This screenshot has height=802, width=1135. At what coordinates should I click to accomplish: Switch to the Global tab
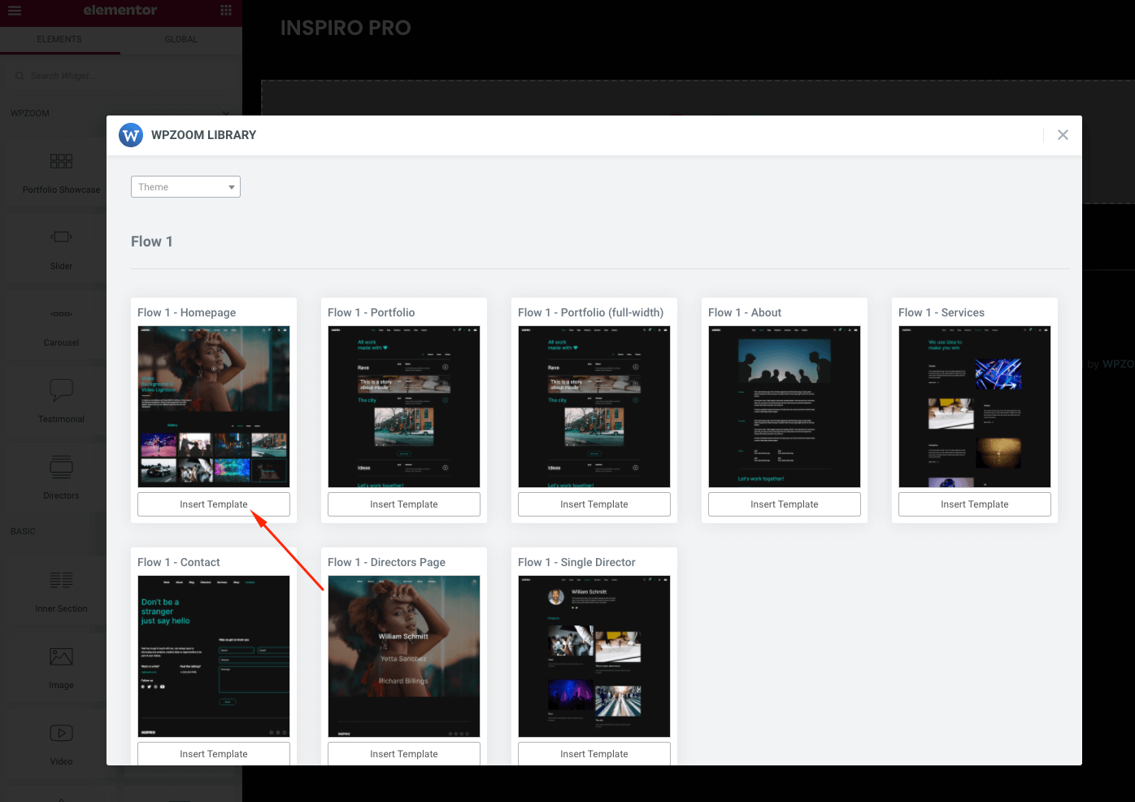tap(180, 39)
